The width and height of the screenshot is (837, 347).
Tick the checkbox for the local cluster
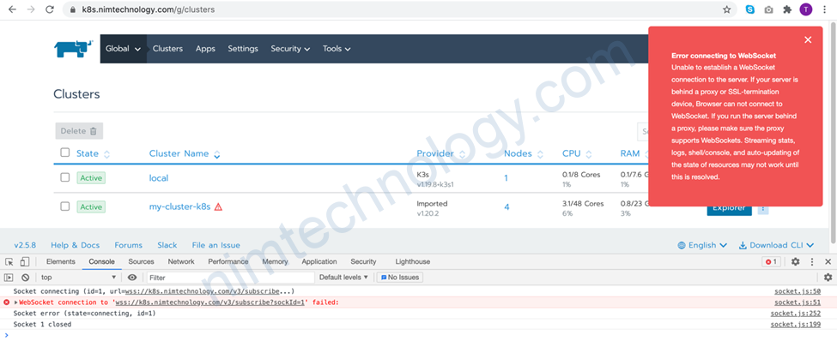click(x=65, y=178)
